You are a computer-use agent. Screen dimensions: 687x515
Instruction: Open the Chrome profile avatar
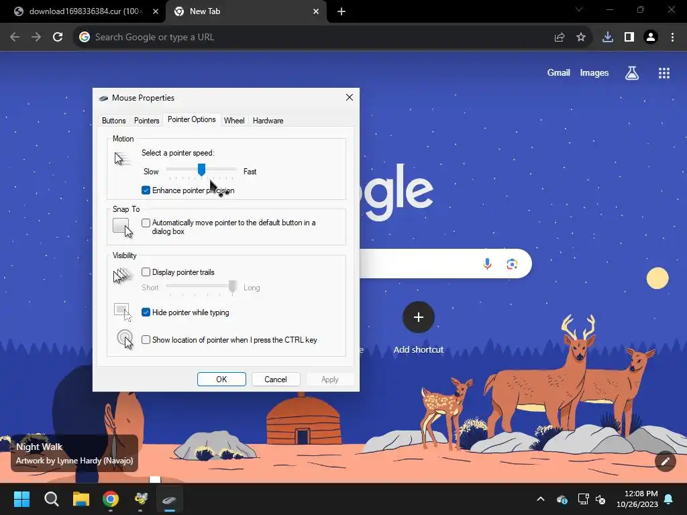click(x=651, y=38)
